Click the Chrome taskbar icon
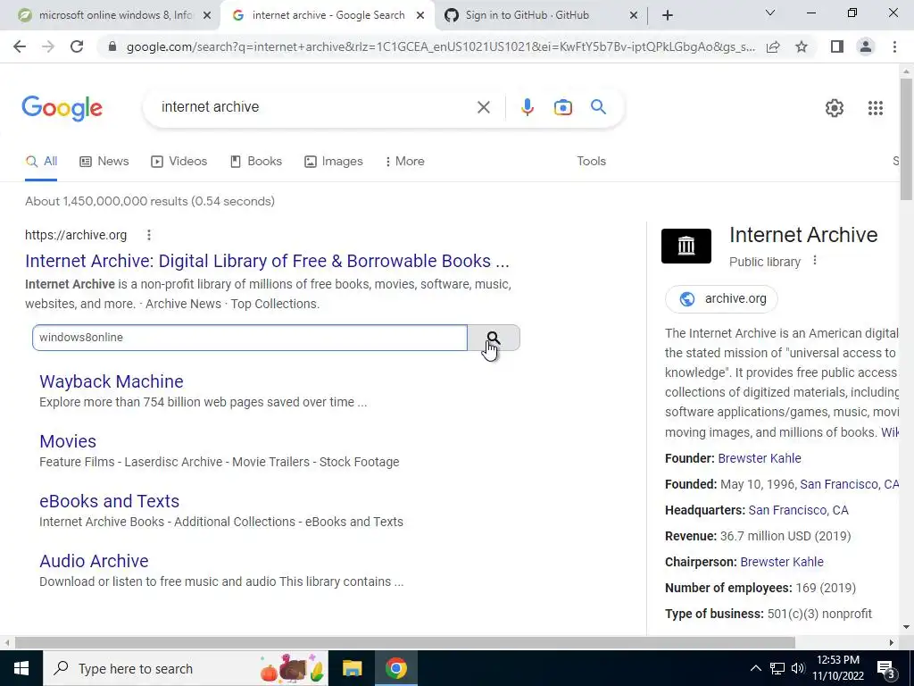The image size is (914, 686). coord(395,668)
